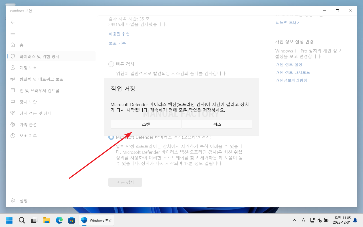Click the 작업 저장 dialog title
This screenshot has height=227, width=363.
pyautogui.click(x=123, y=89)
